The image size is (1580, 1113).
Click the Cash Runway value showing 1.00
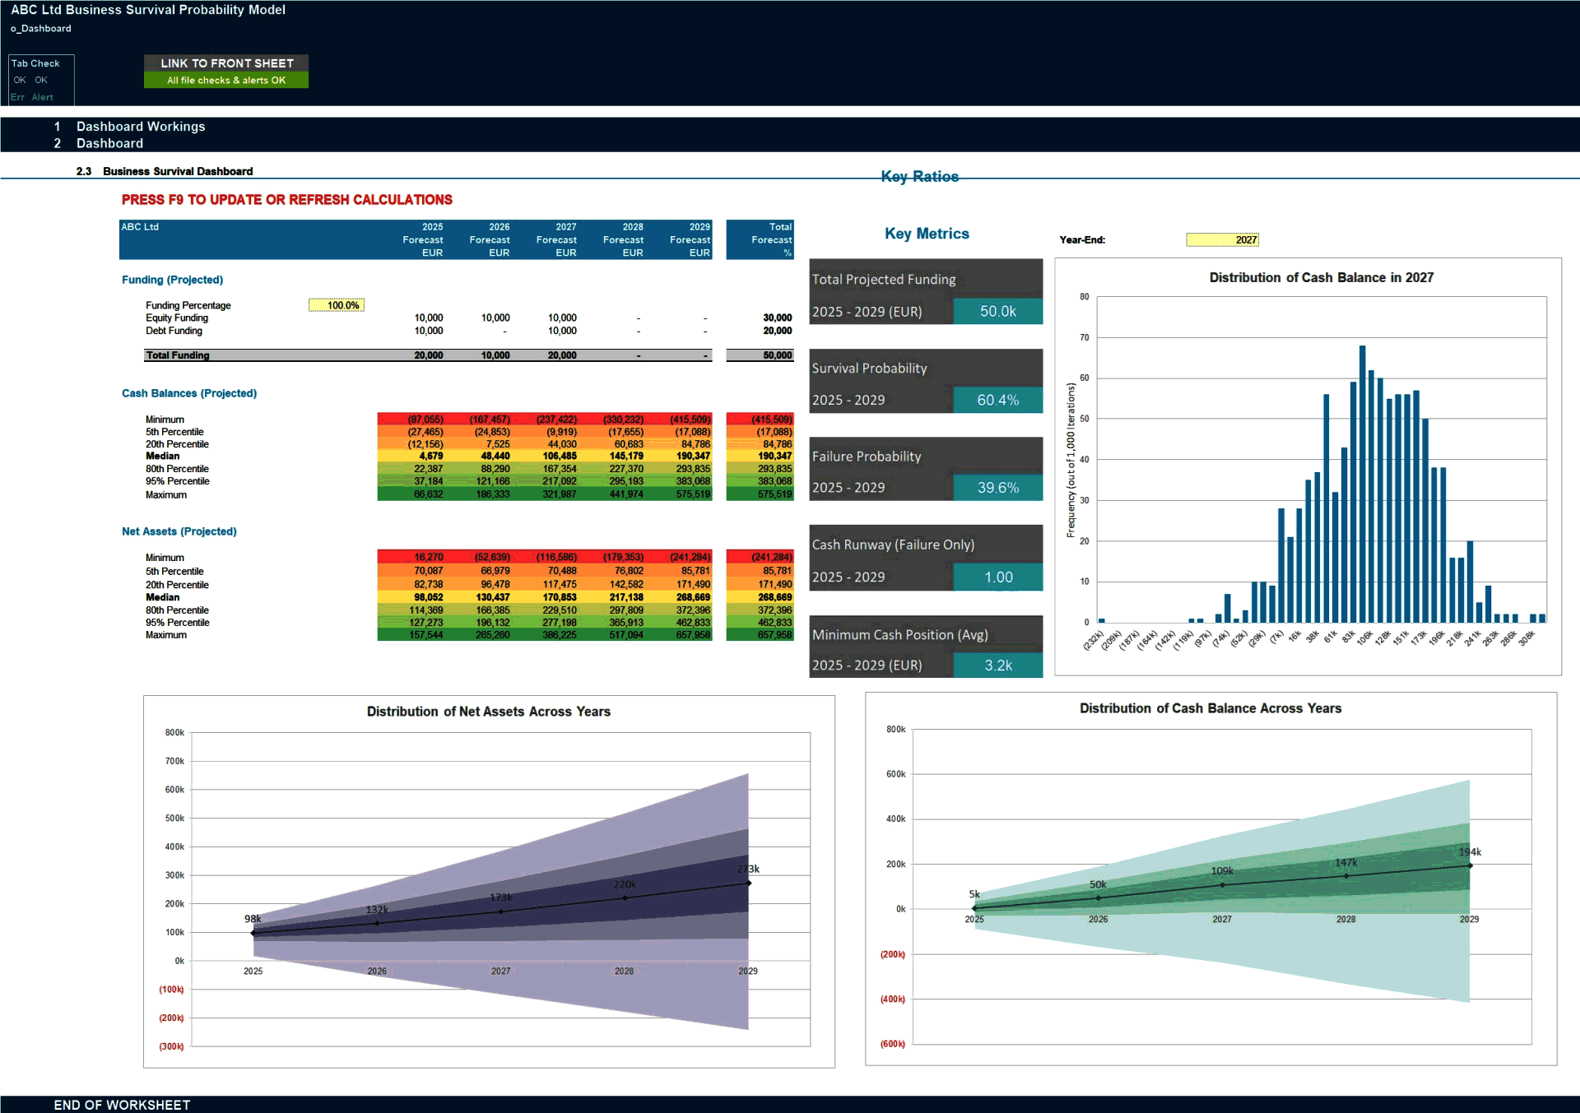997,577
